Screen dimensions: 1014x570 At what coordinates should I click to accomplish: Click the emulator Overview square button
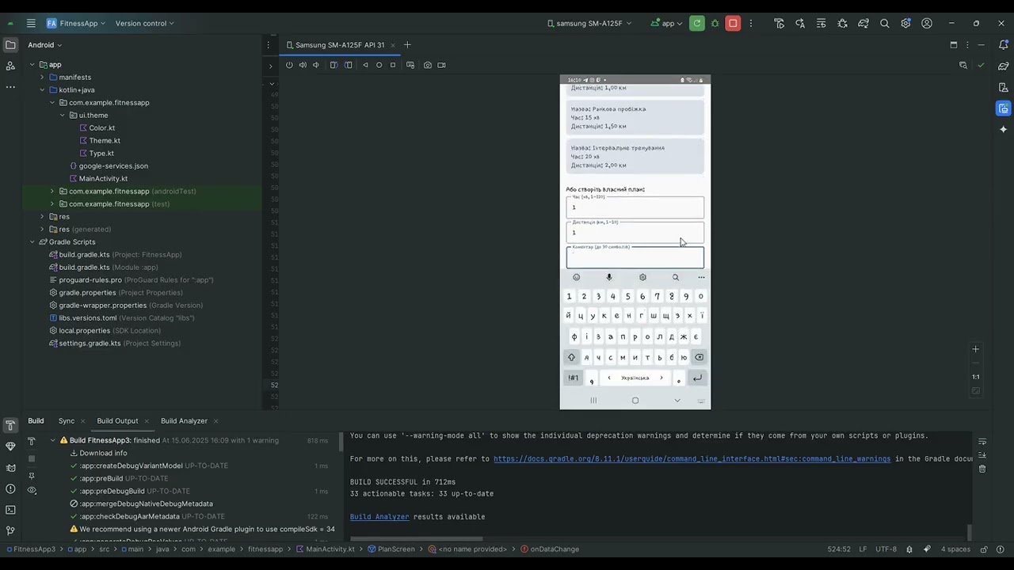tap(392, 65)
